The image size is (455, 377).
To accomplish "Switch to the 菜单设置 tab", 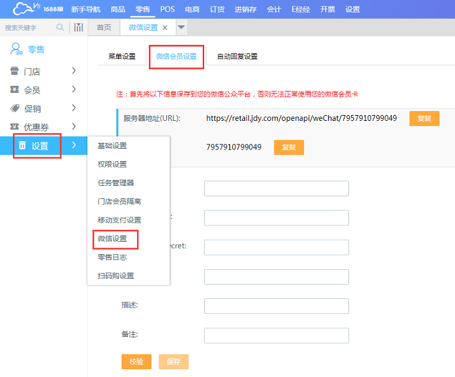I will 122,57.
